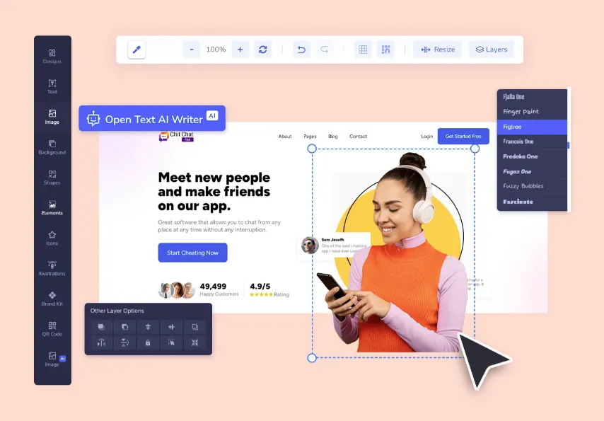Click the Open Text AI Writer button
The width and height of the screenshot is (604, 421).
[x=152, y=119]
